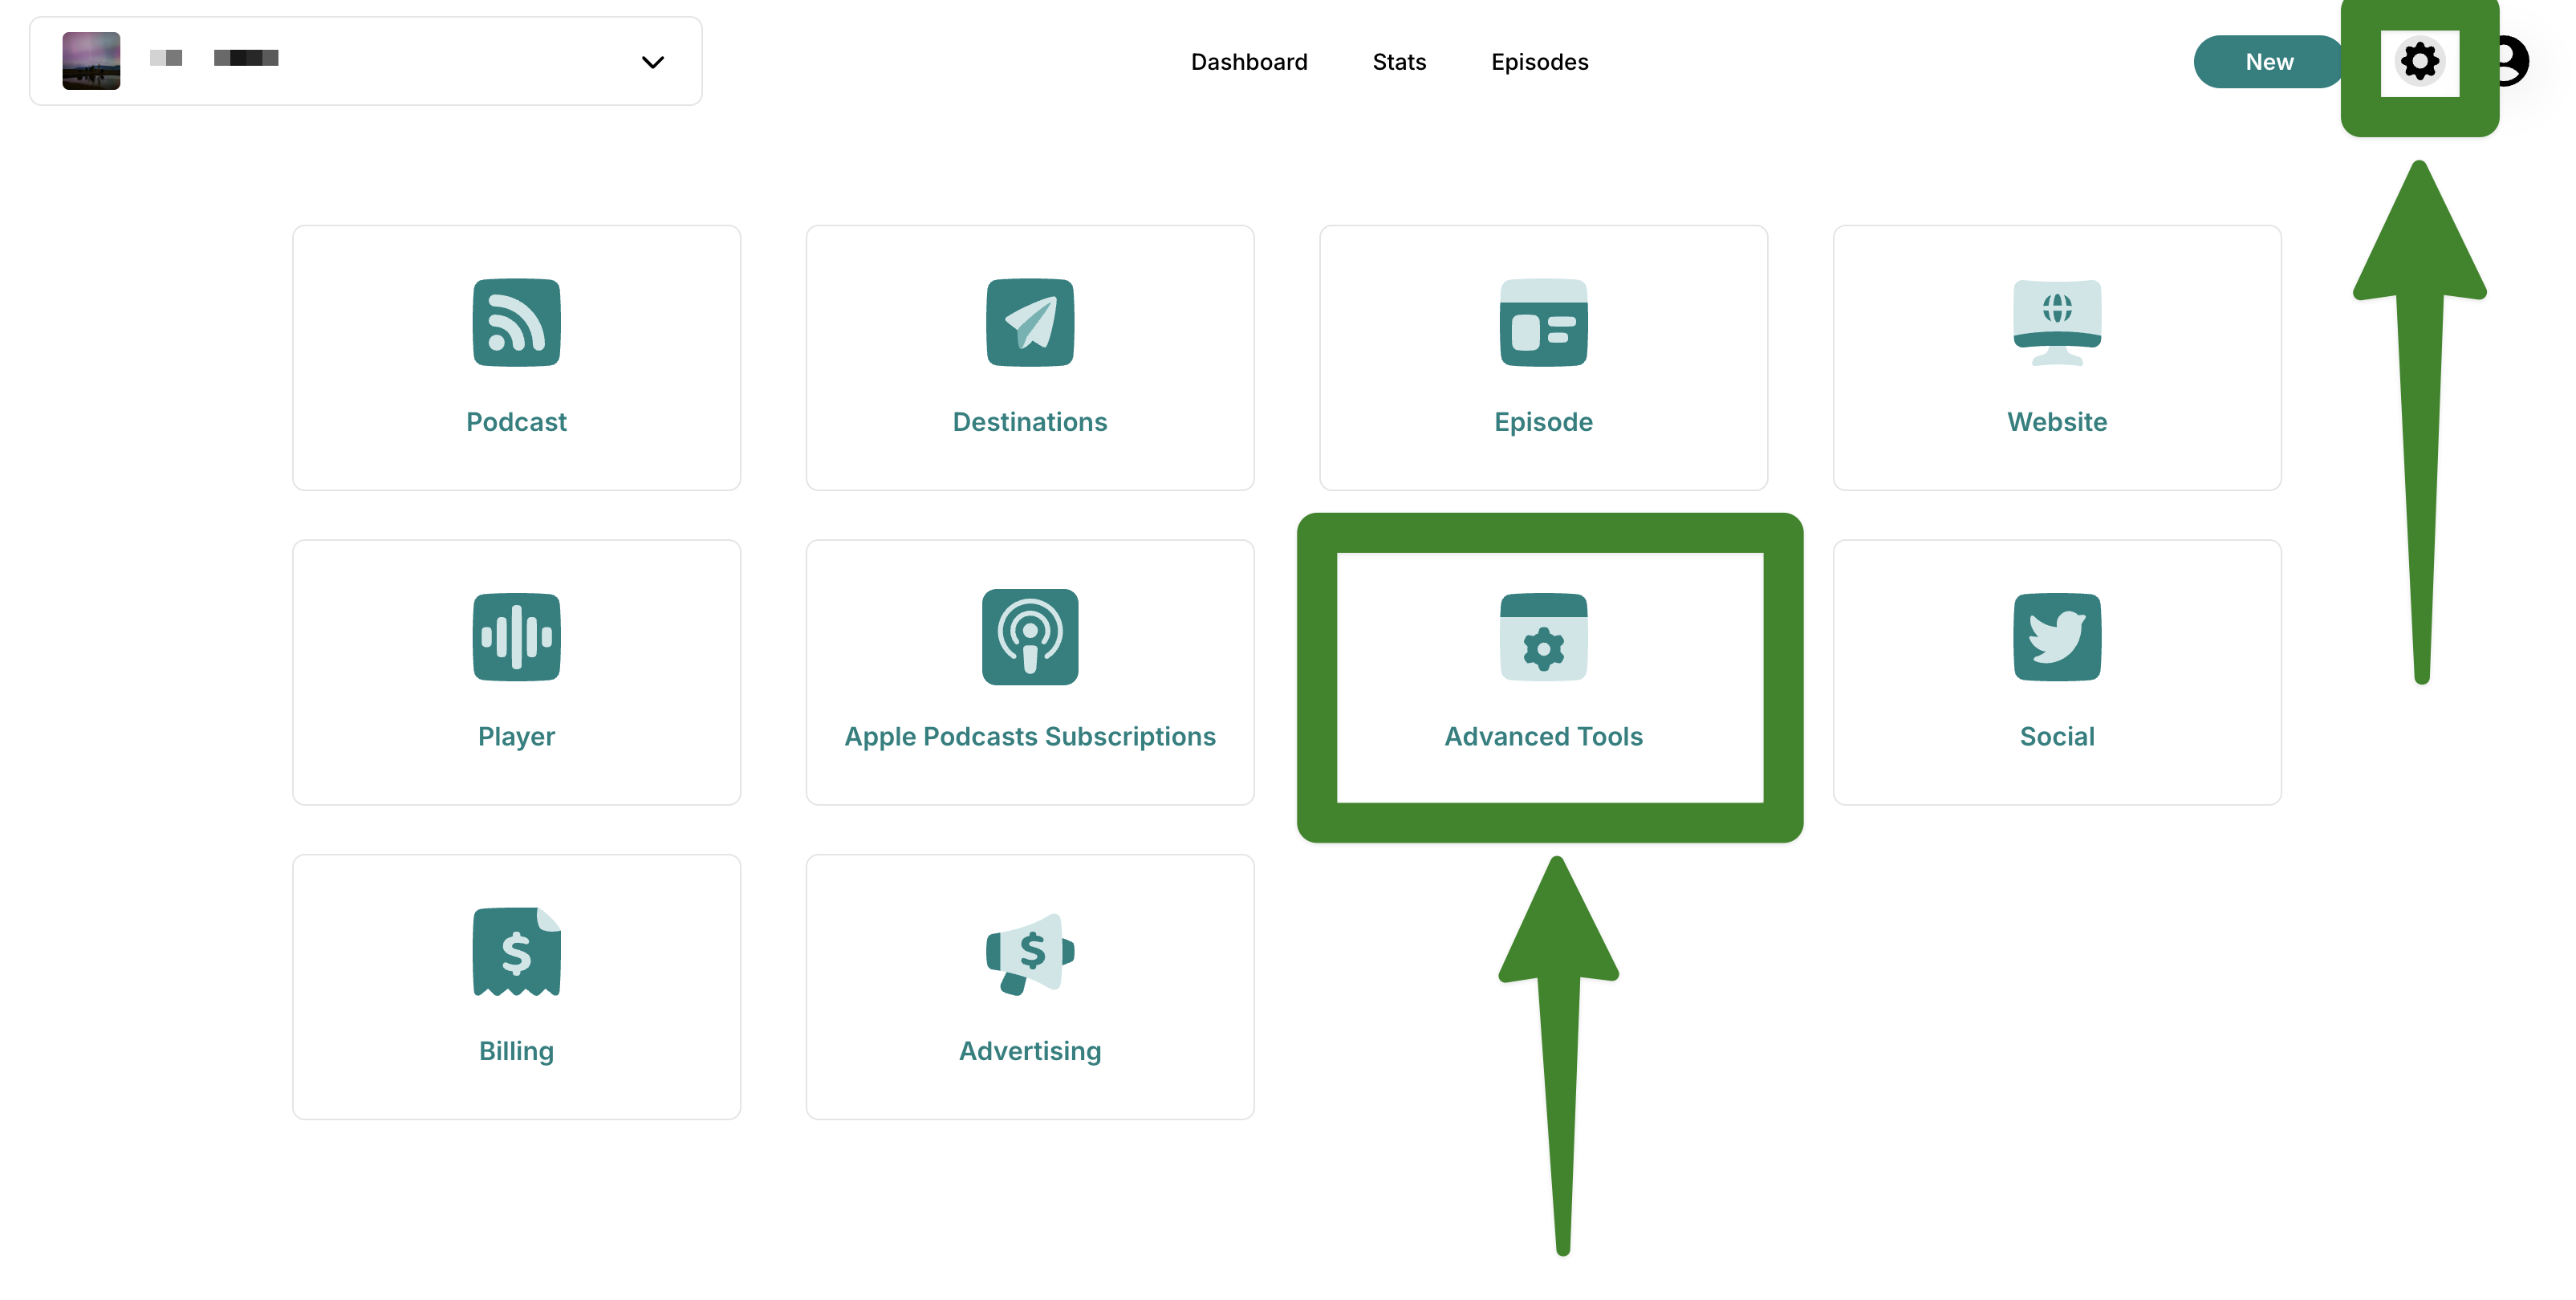Click the Destinations paper plane icon
Screen dimensions: 2576x1300
point(1029,322)
